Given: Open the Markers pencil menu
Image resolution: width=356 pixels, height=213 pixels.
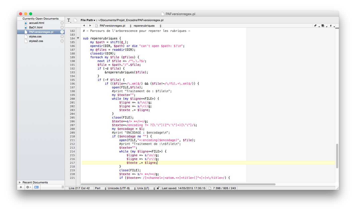Looking at the screenshot, I should [x=316, y=26].
